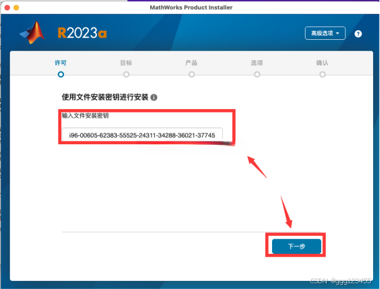Select the 产品 step tab
Viewport: 380px width, 289px height.
(192, 63)
